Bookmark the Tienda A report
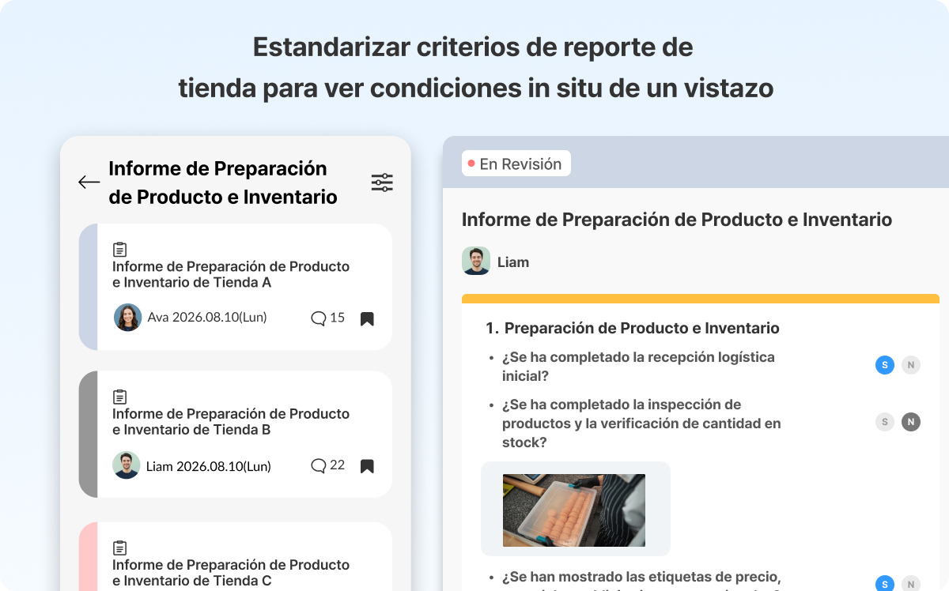The image size is (949, 591). (x=367, y=319)
